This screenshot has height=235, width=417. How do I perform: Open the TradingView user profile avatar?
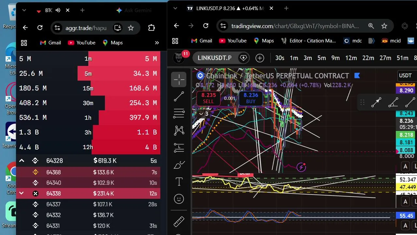pos(179,58)
